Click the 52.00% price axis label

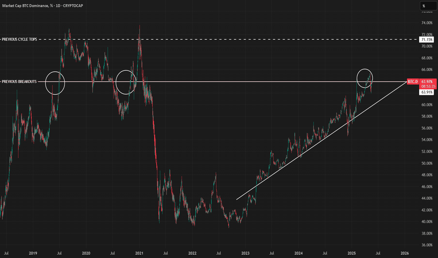tap(427, 152)
